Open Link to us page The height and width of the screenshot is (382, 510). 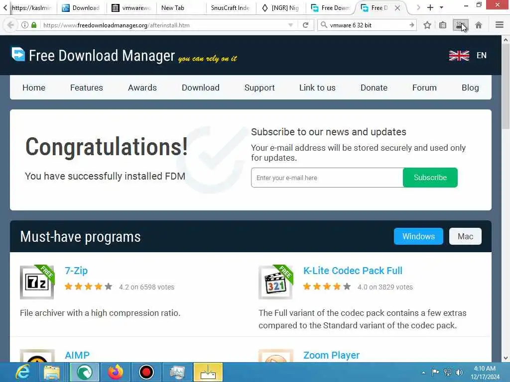[317, 88]
